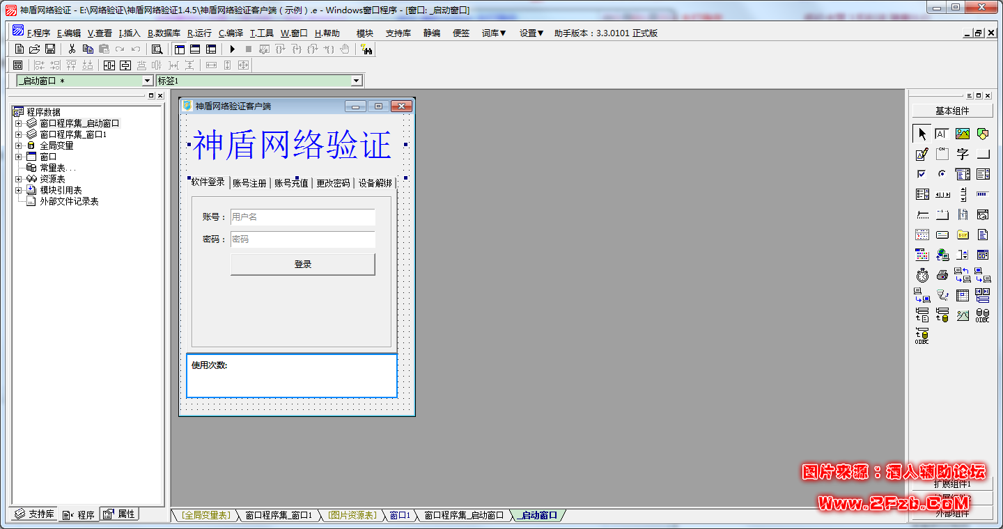
Task: Click the 登录 button in form
Action: point(302,264)
